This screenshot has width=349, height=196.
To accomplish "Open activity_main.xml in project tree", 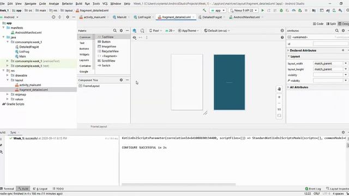I will pyautogui.click(x=30, y=85).
